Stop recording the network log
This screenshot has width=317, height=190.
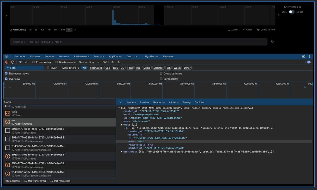tap(7, 62)
